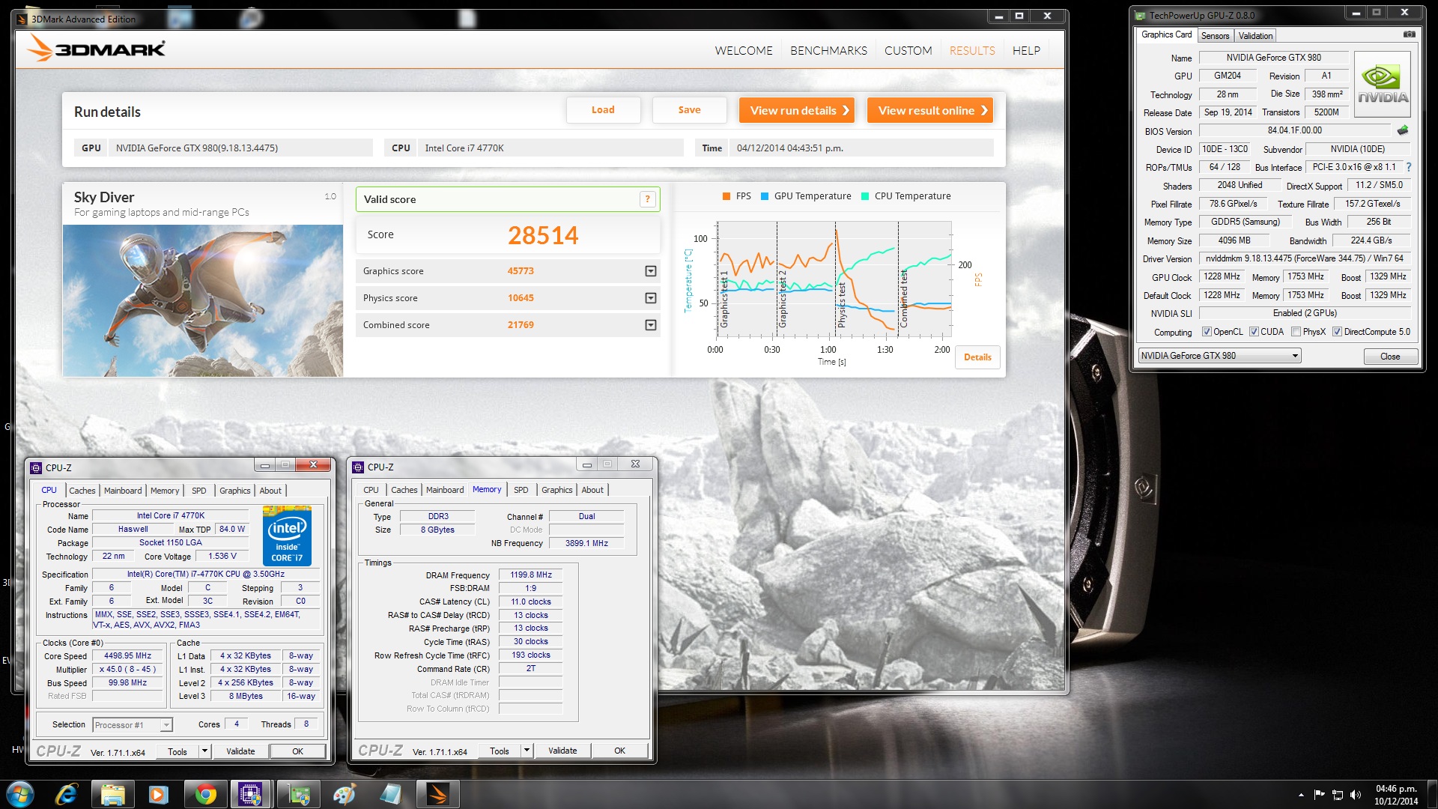Open the Windows Start menu
The image size is (1438, 809).
(x=19, y=794)
